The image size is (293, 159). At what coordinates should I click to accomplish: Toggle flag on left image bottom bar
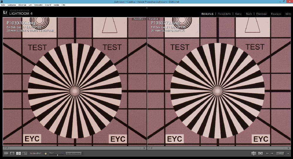point(5,148)
